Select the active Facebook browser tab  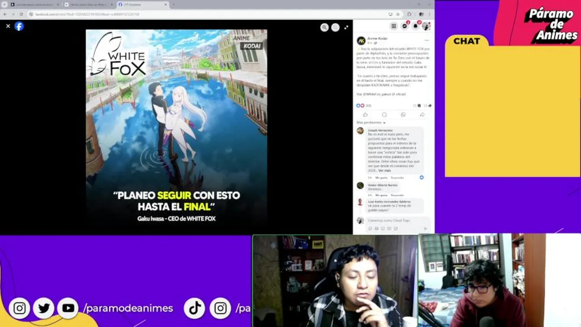point(142,5)
